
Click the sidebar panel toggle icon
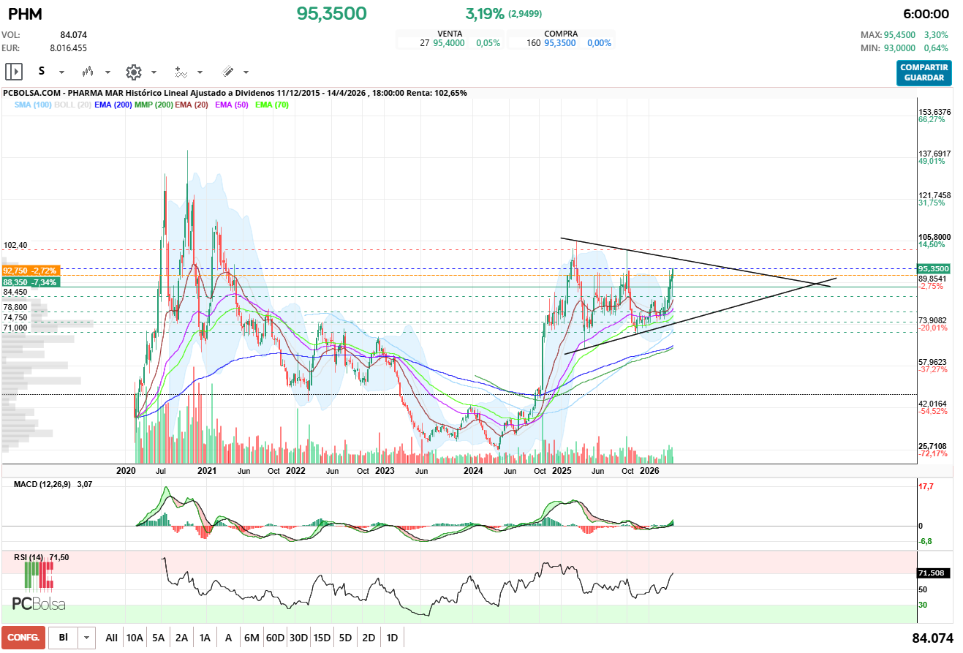(14, 72)
